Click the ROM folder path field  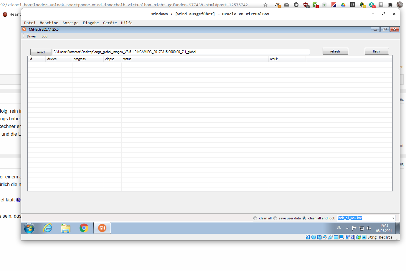coord(181,52)
